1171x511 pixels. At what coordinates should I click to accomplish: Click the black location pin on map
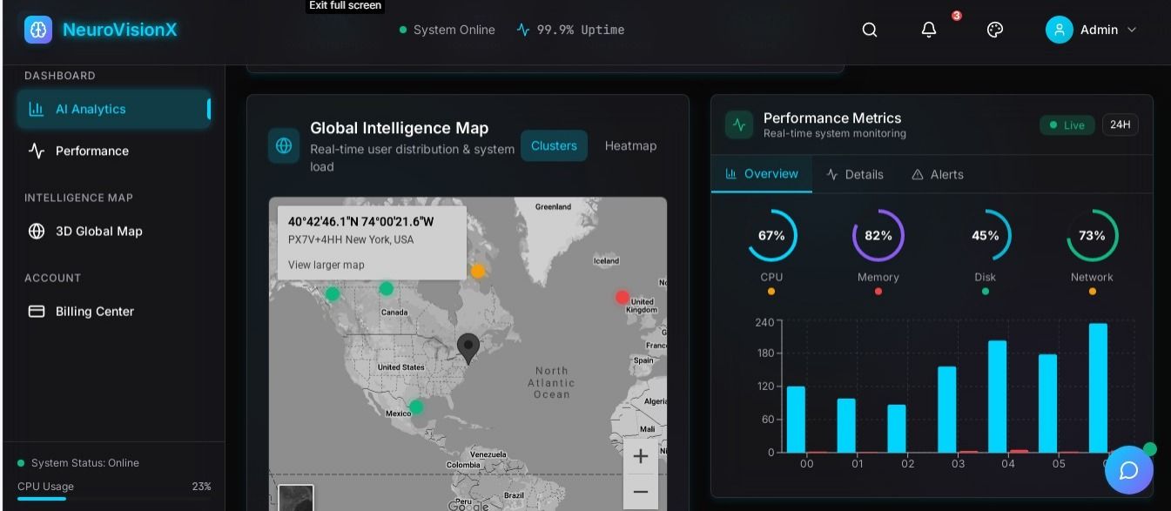coord(468,347)
